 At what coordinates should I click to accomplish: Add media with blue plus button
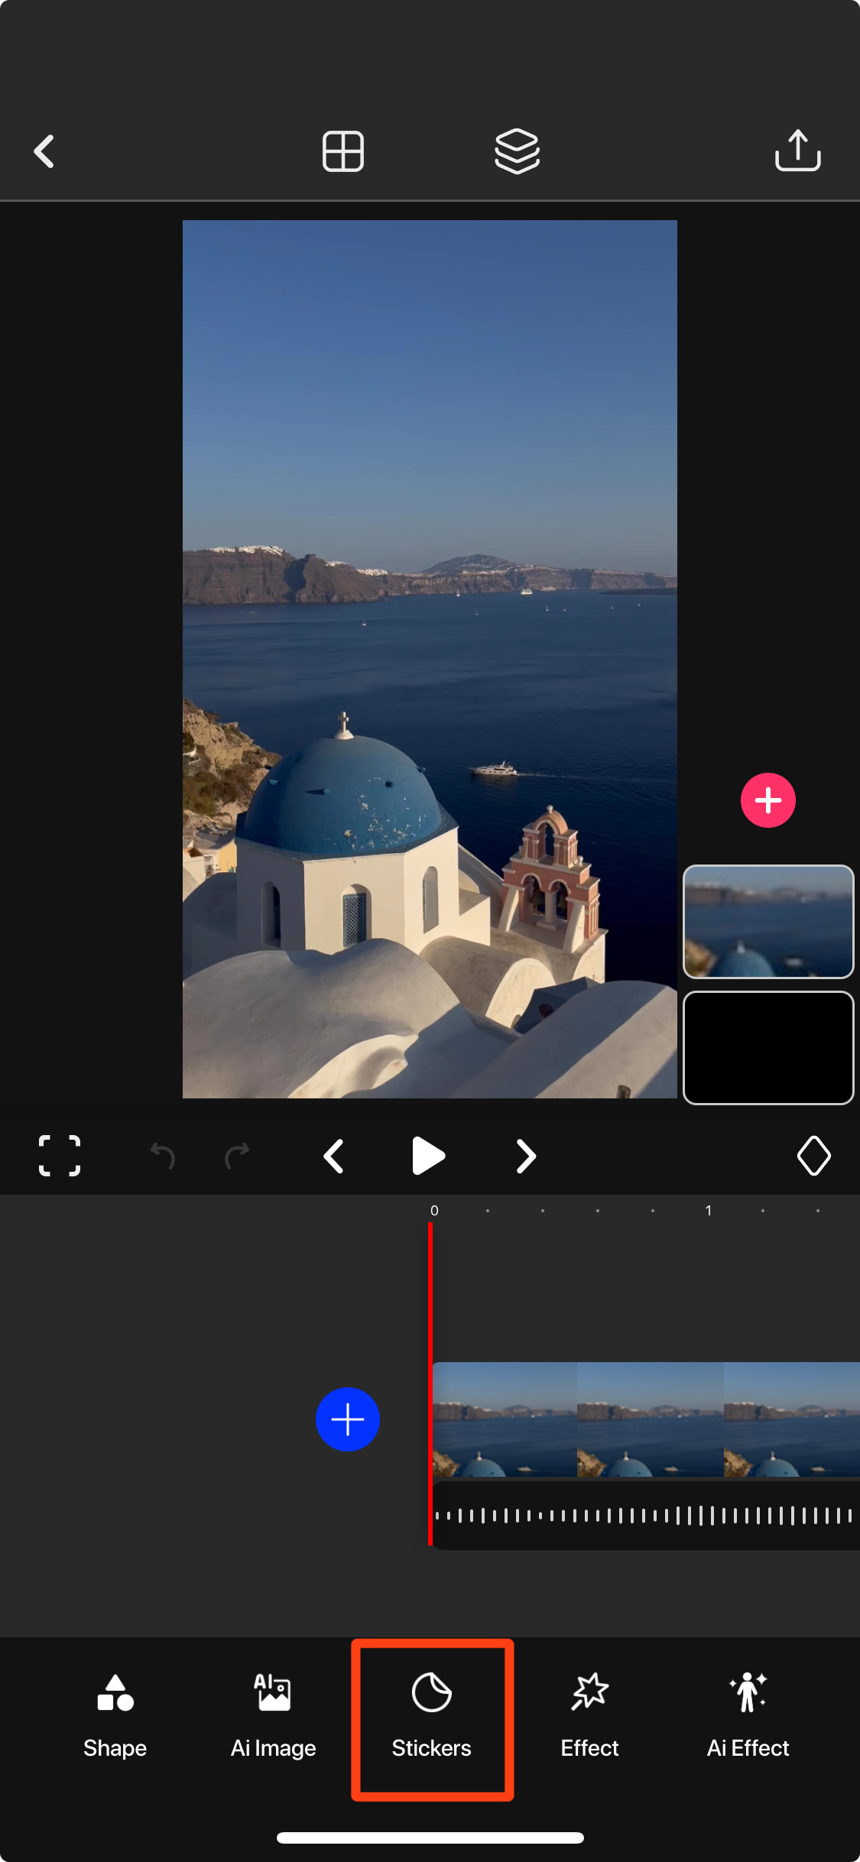click(x=348, y=1419)
